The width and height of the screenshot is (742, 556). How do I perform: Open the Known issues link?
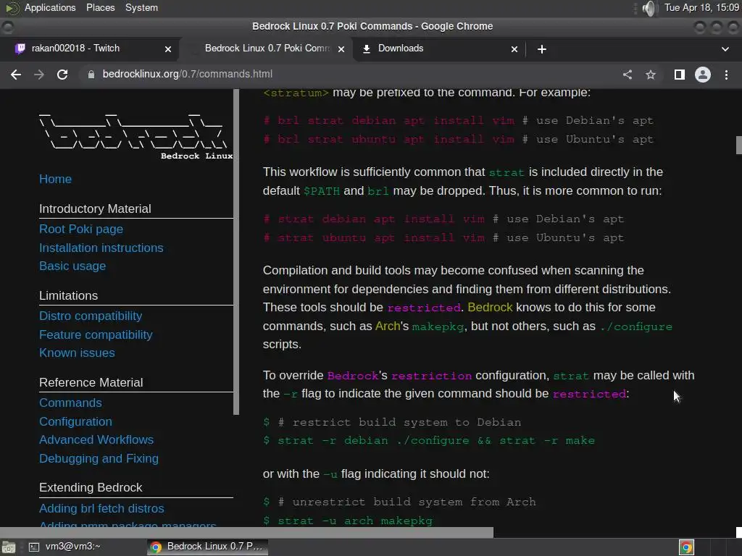pos(77,353)
